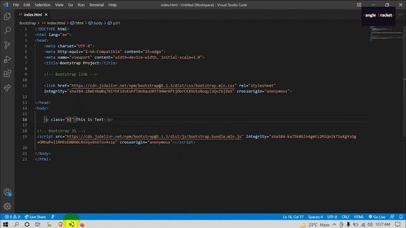Place cursor in the Bootstrap Project title text

tap(79, 63)
